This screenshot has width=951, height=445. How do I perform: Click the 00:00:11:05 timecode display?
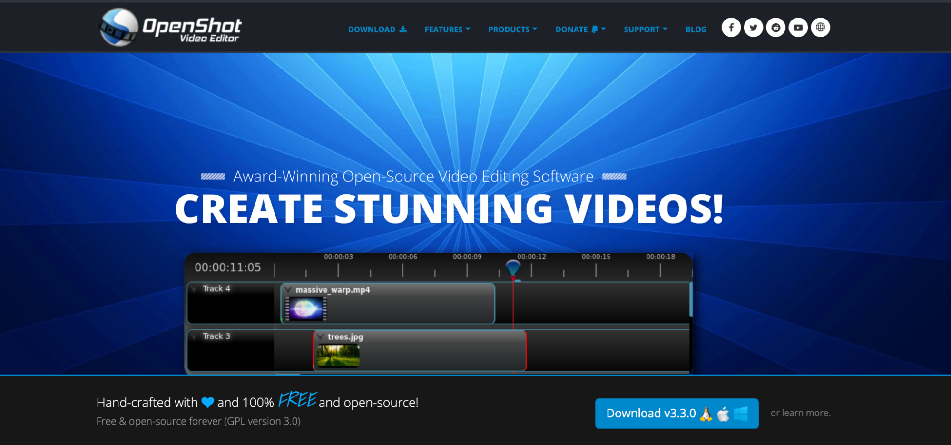(227, 267)
